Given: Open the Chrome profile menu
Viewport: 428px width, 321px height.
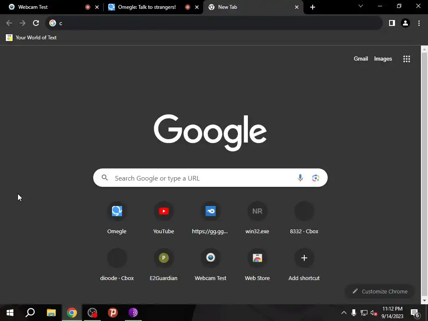Looking at the screenshot, I should click(x=405, y=23).
